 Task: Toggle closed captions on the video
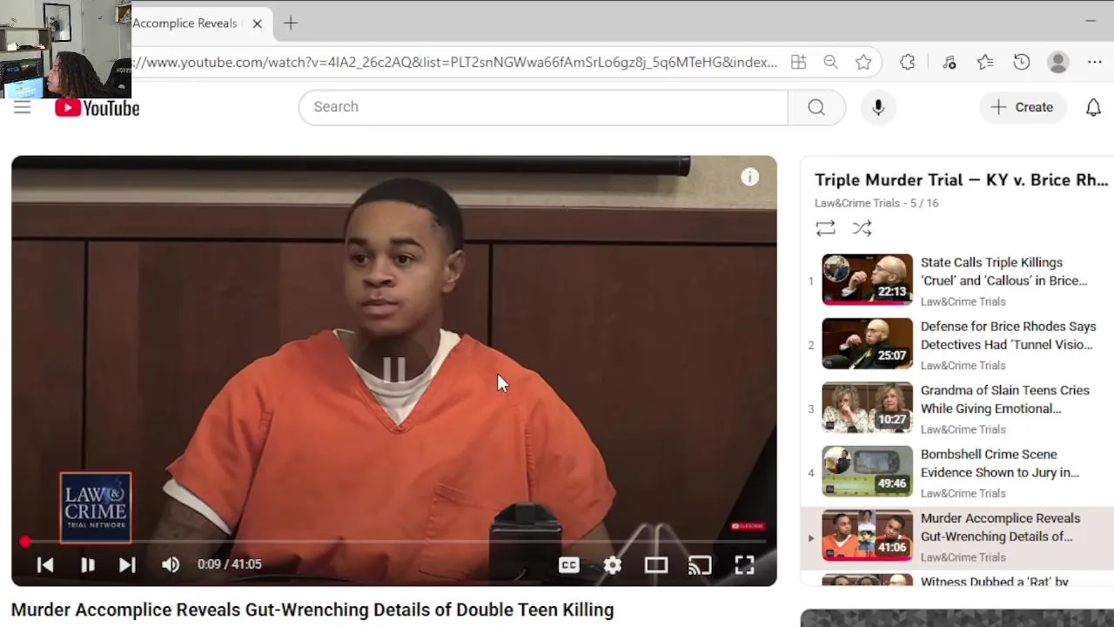pos(569,565)
